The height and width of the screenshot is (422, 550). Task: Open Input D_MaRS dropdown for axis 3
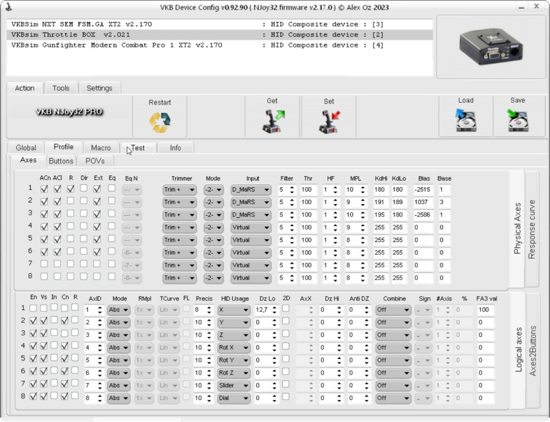tap(251, 215)
